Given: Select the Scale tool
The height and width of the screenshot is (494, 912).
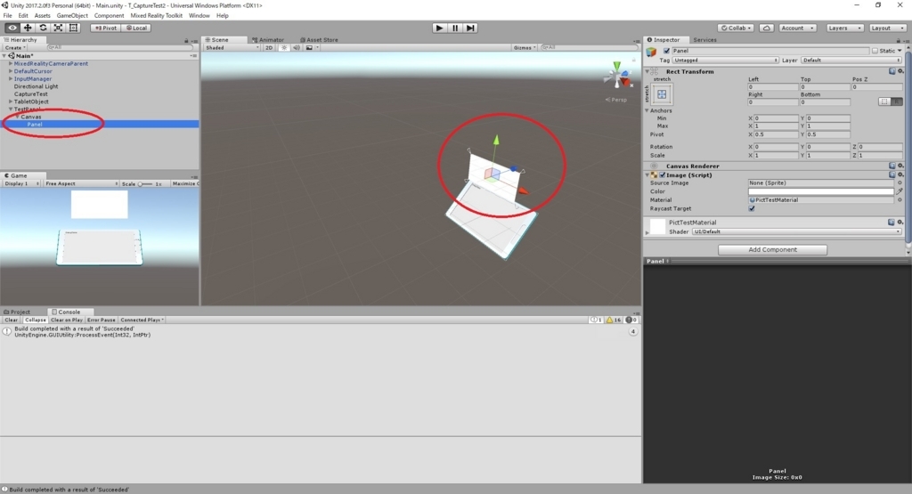Looking at the screenshot, I should (x=58, y=28).
